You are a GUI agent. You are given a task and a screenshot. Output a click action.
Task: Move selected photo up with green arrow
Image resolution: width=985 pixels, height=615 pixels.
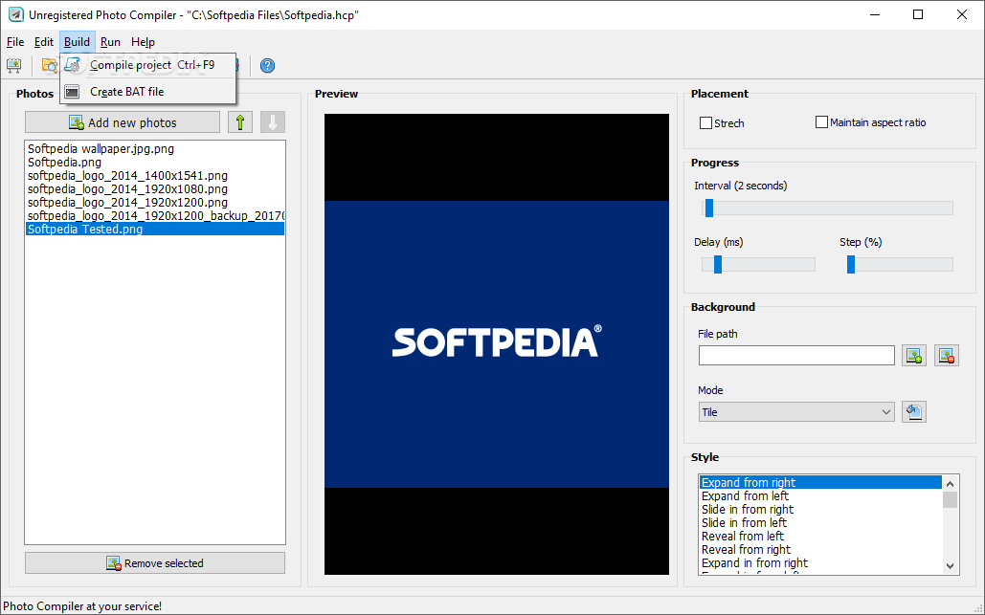[240, 122]
